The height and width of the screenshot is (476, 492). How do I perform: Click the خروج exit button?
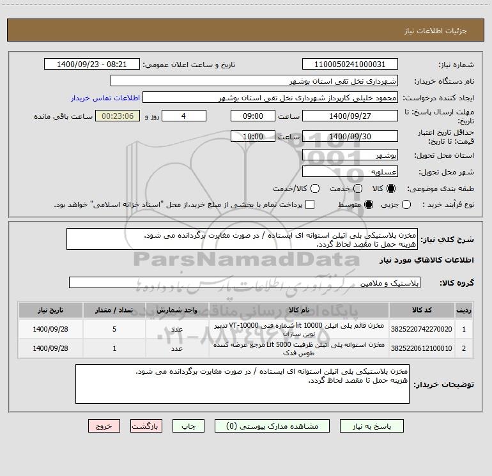104,426
